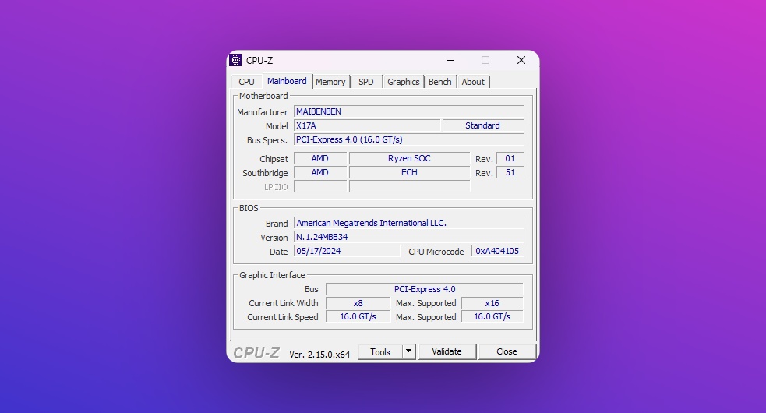Show the Graphics tab
766x413 pixels.
click(x=403, y=82)
